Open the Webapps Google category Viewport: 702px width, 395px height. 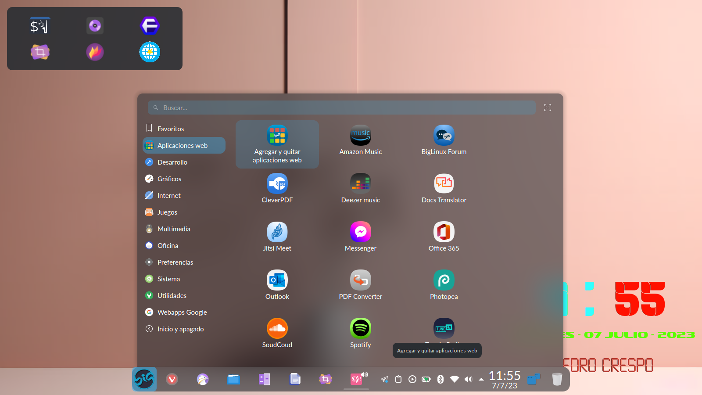coord(184,312)
